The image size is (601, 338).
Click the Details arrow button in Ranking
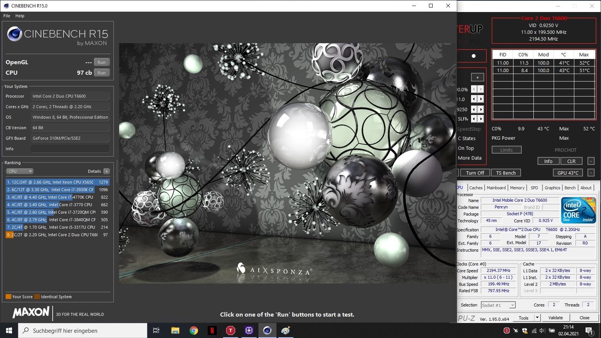tap(107, 171)
